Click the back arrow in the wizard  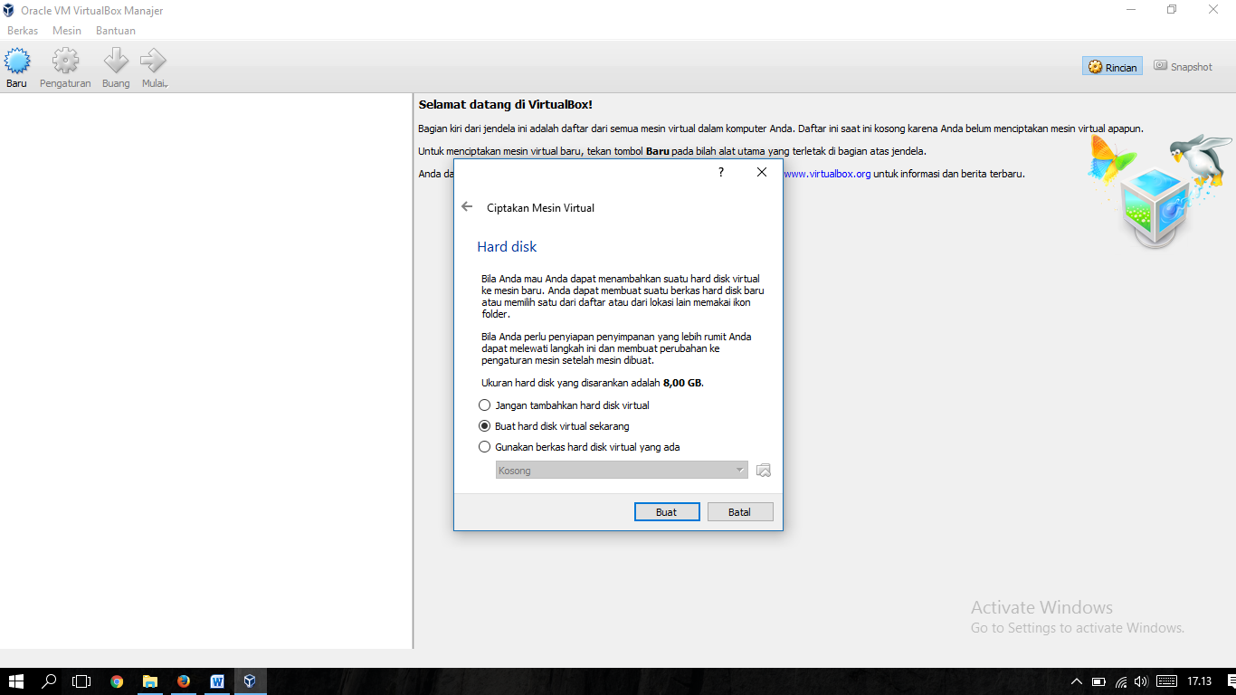pyautogui.click(x=467, y=206)
